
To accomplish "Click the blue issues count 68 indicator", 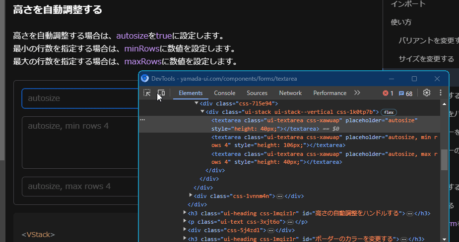I will coord(405,94).
